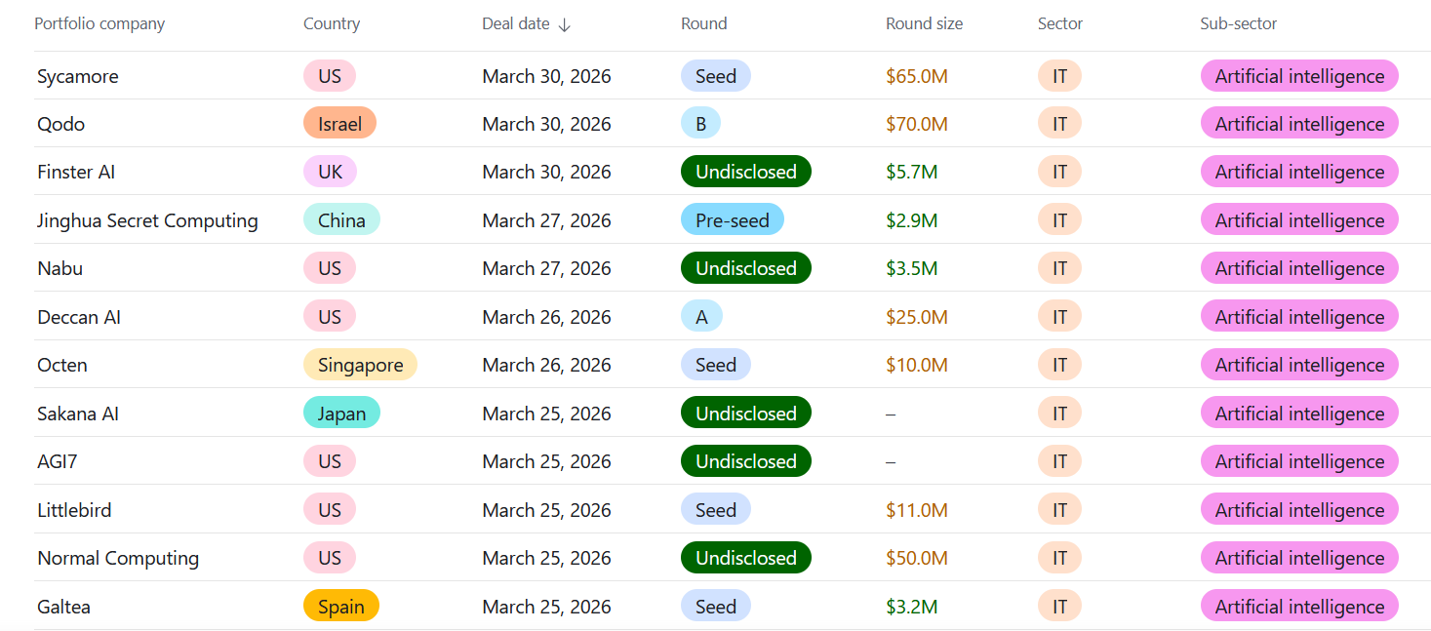
Task: Click the Deal date sort arrow icon
Action: (565, 24)
